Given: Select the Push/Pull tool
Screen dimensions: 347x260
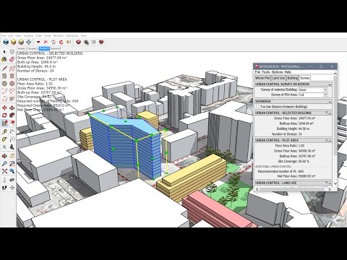Looking at the screenshot, I should pyautogui.click(x=12, y=108).
